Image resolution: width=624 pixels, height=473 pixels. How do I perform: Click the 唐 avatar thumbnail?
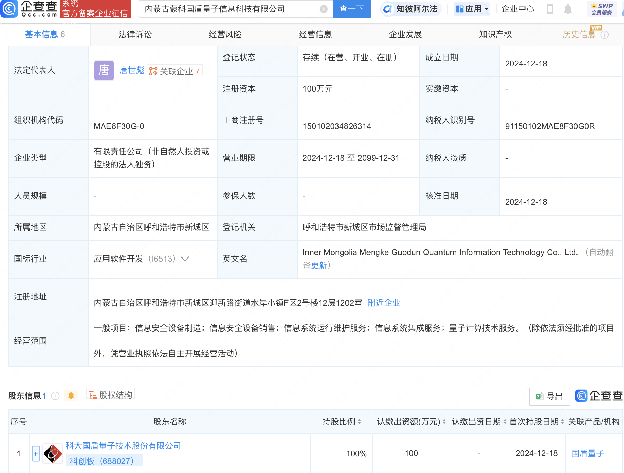click(x=104, y=70)
